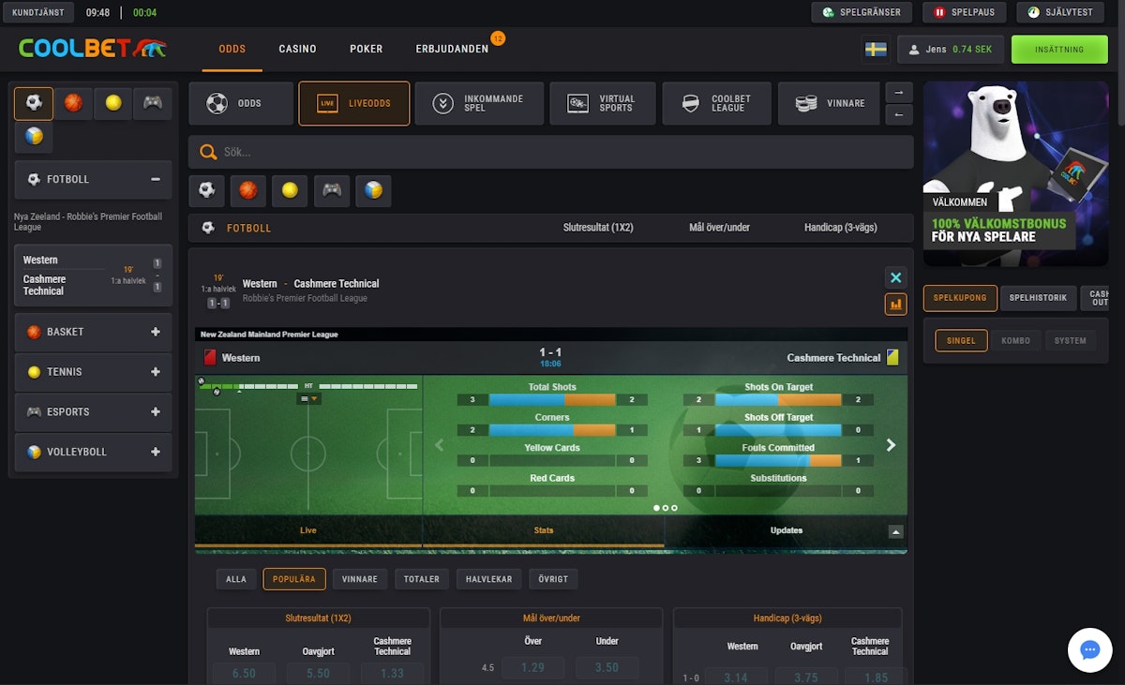This screenshot has height=685, width=1125.
Task: Click the Spelpaus button
Action: [x=965, y=12]
